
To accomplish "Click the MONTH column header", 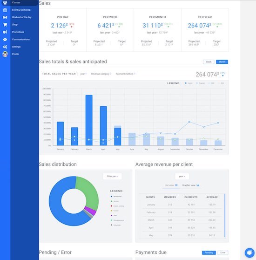I will (x=151, y=197).
